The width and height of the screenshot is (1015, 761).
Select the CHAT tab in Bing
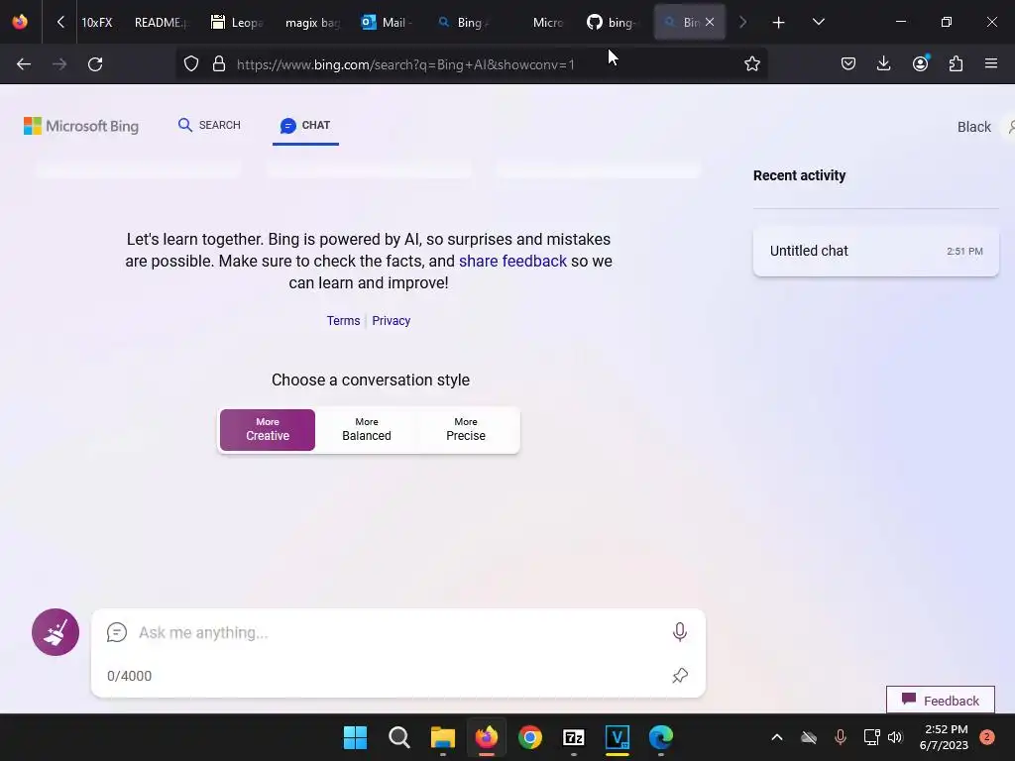(x=305, y=126)
